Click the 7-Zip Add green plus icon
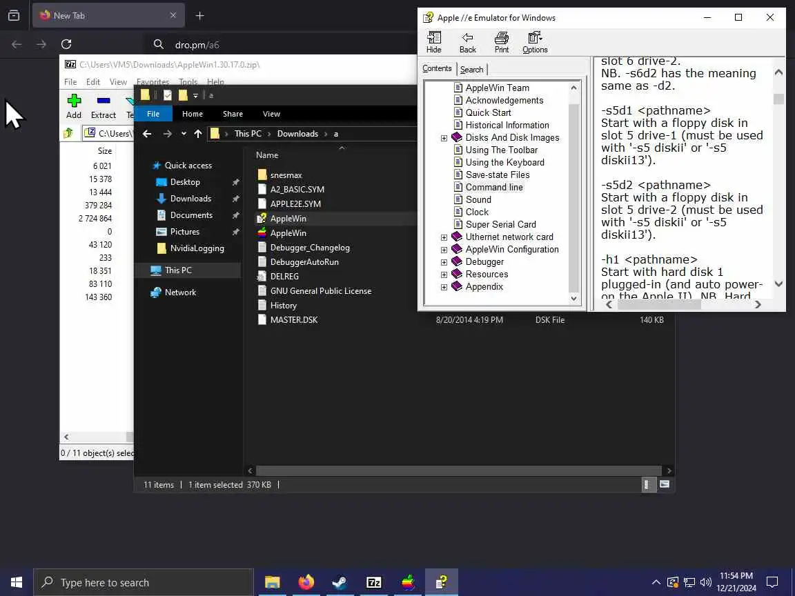The width and height of the screenshot is (795, 596). coord(74,100)
